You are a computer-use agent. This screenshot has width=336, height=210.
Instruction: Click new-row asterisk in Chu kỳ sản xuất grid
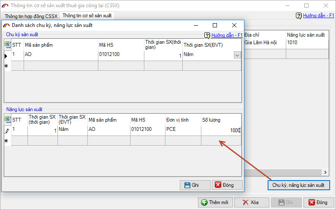click(x=7, y=66)
